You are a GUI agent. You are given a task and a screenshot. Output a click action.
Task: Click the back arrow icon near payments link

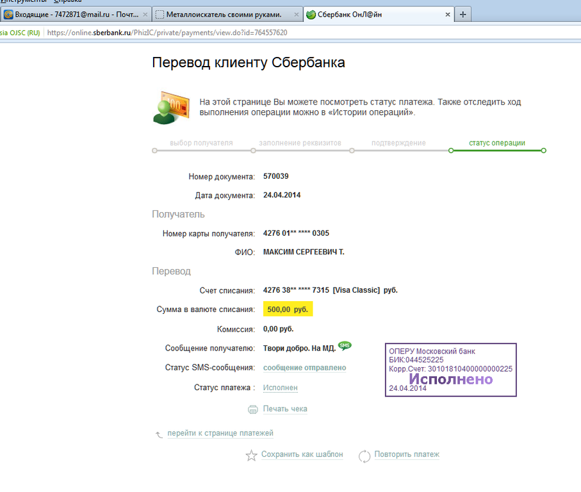[159, 434]
